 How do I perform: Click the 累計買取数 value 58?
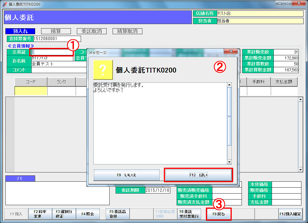(x=286, y=64)
